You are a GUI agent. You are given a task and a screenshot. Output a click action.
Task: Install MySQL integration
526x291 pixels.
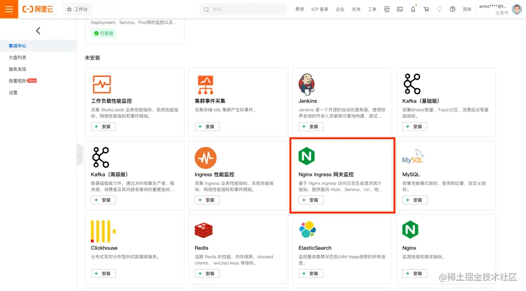(414, 200)
